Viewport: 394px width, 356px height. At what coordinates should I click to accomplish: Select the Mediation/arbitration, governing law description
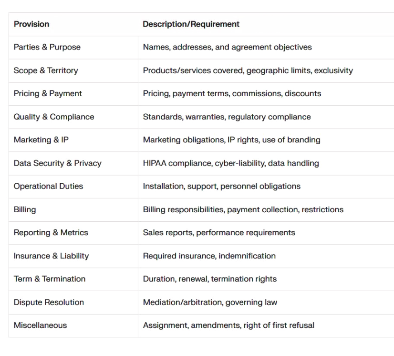210,302
